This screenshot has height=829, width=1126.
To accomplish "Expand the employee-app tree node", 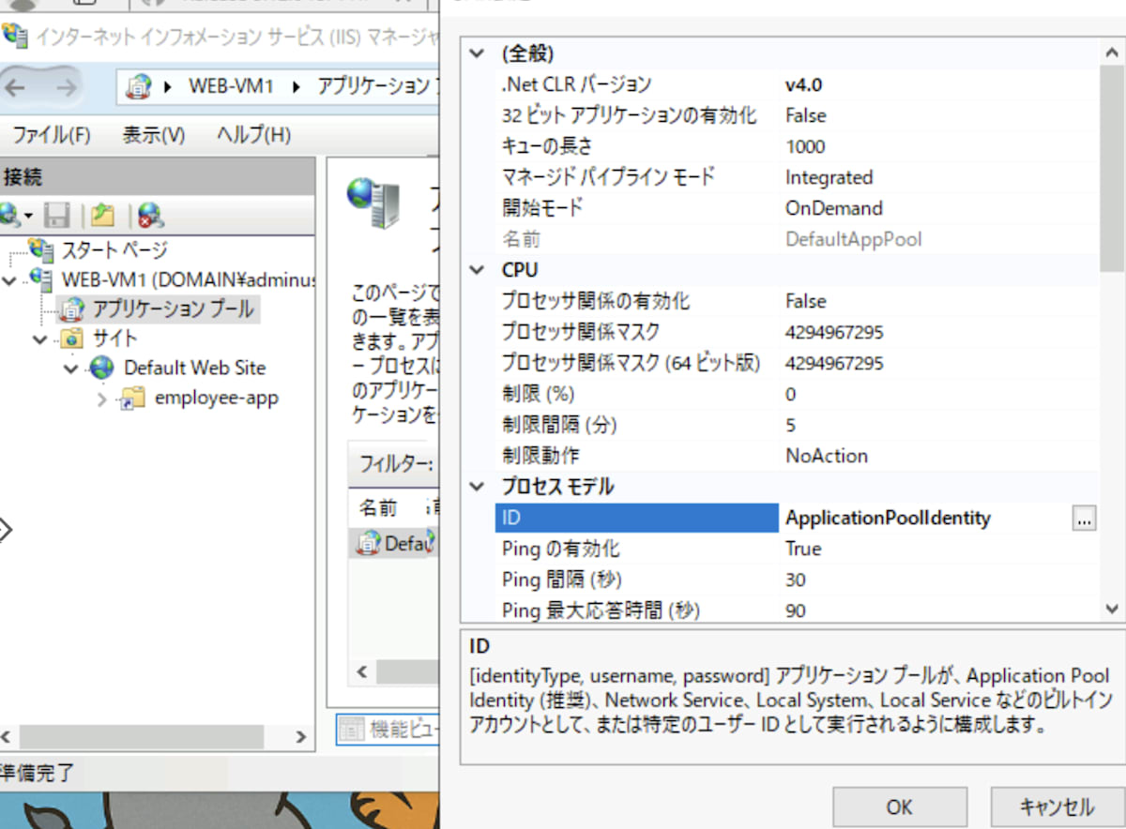I will pos(102,399).
